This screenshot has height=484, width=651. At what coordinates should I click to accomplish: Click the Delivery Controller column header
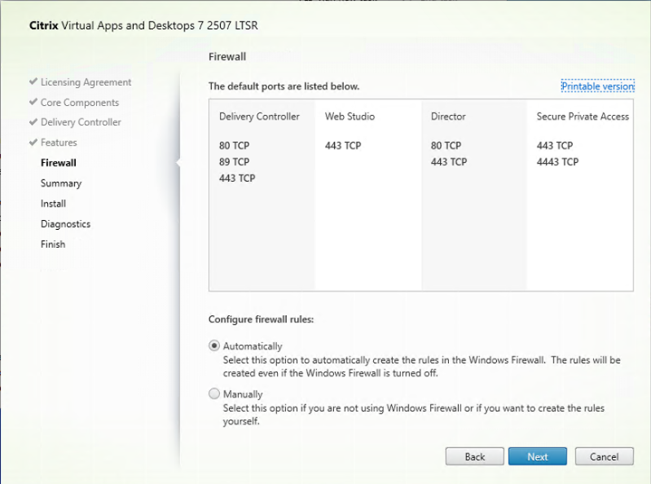(259, 117)
